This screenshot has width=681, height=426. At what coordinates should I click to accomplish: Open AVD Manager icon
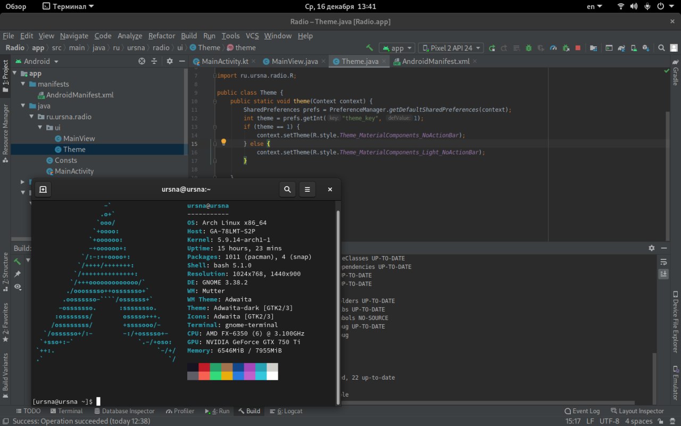633,48
